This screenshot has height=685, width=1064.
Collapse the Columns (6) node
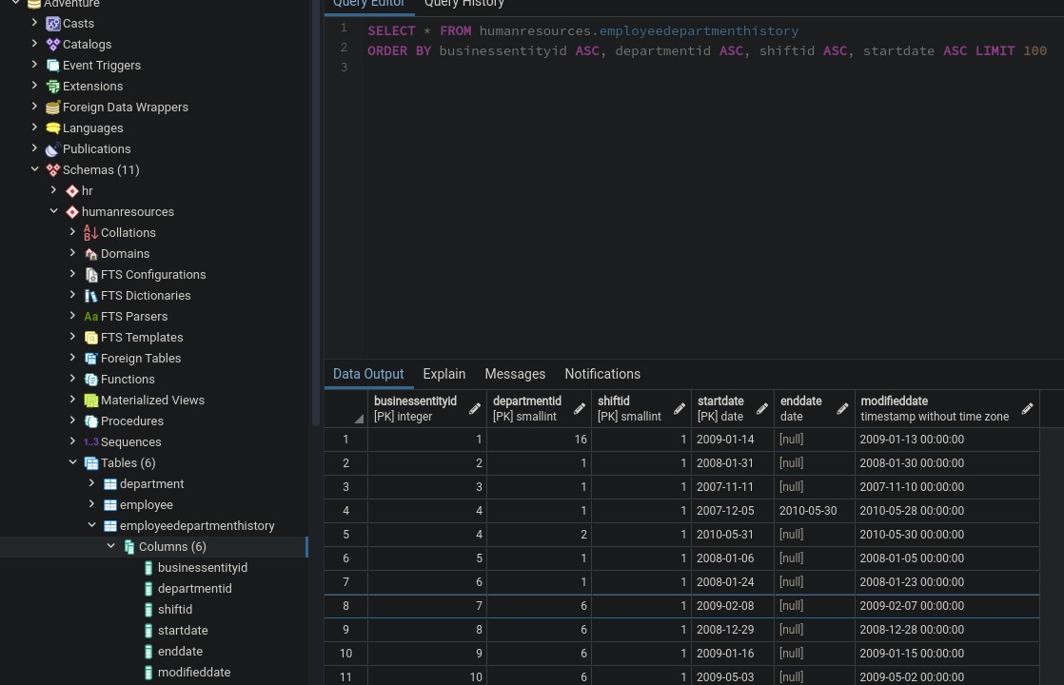tap(110, 546)
